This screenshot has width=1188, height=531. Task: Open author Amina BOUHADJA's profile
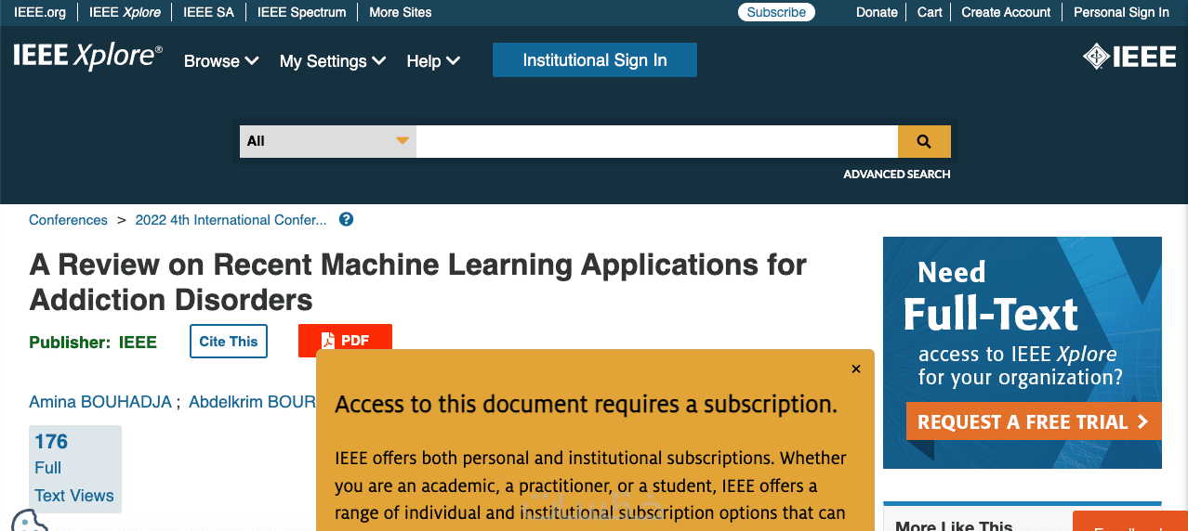click(100, 402)
